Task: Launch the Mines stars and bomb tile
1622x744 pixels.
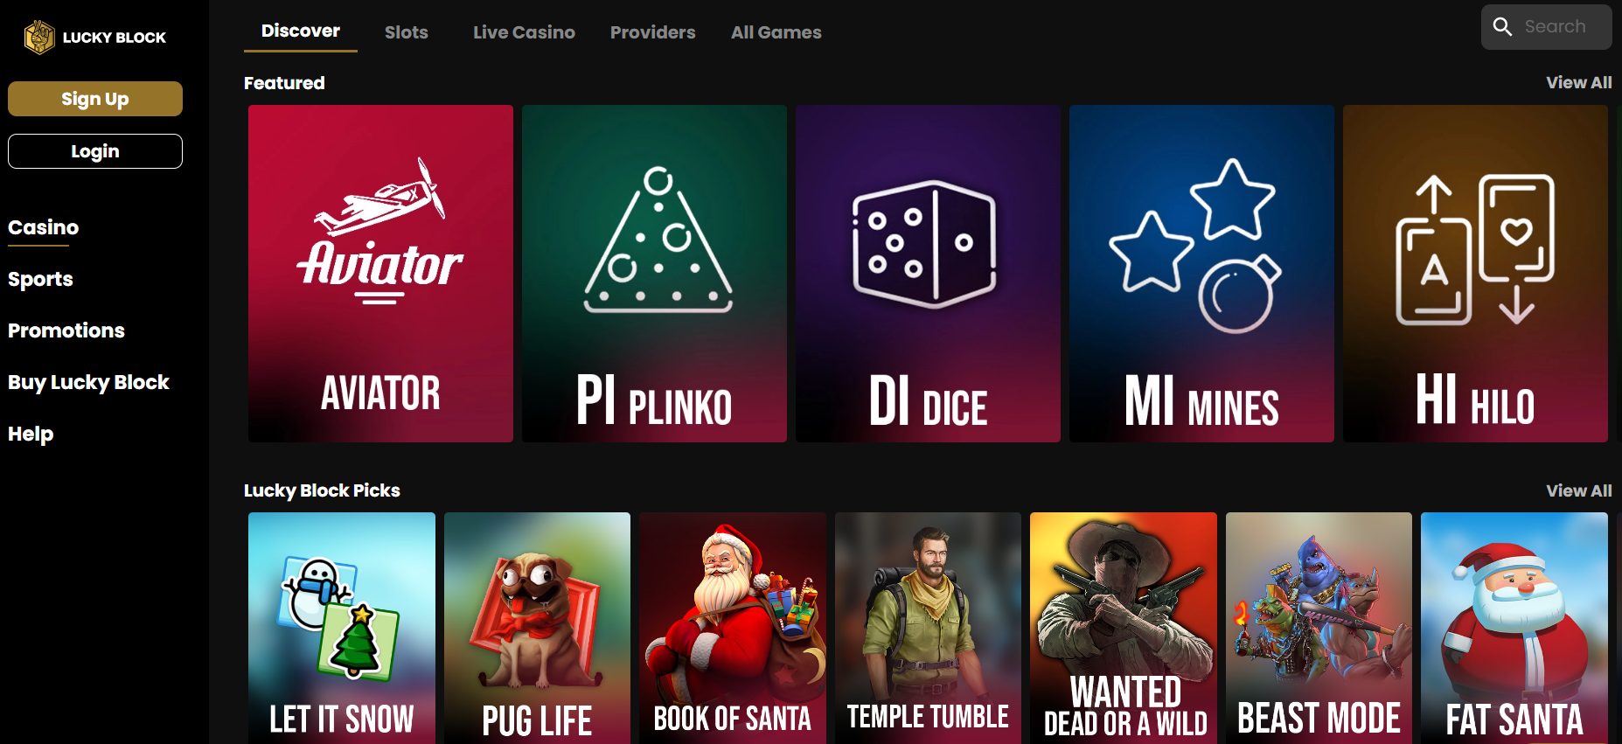Action: [x=1201, y=274]
